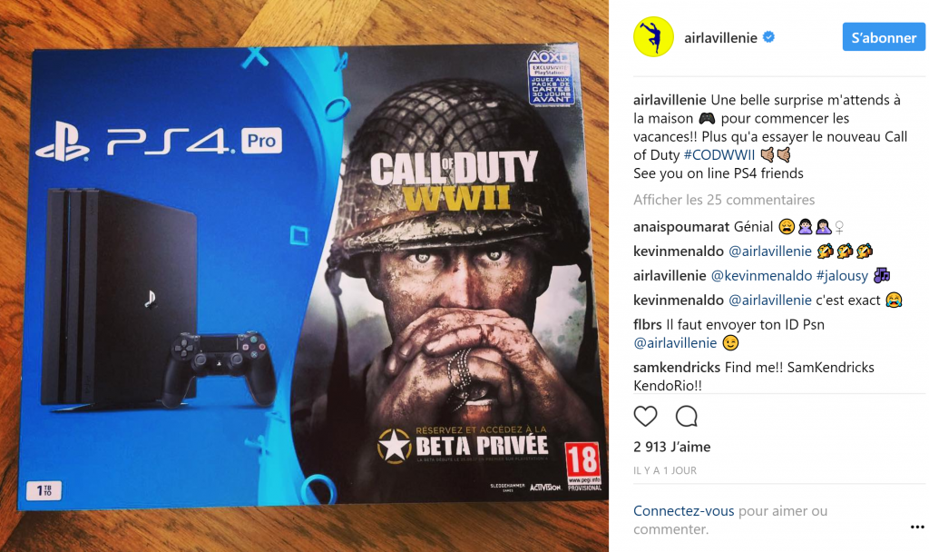The image size is (929, 552).
Task: Open samkendricks commenter profile
Action: pyautogui.click(x=677, y=368)
